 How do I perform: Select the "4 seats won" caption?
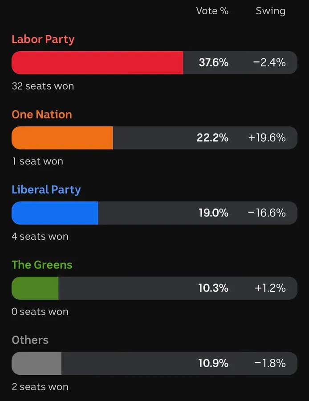click(x=40, y=237)
